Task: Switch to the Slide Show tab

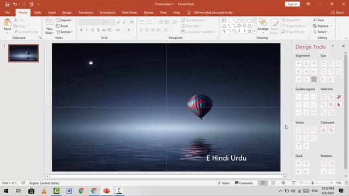Action: [x=129, y=13]
